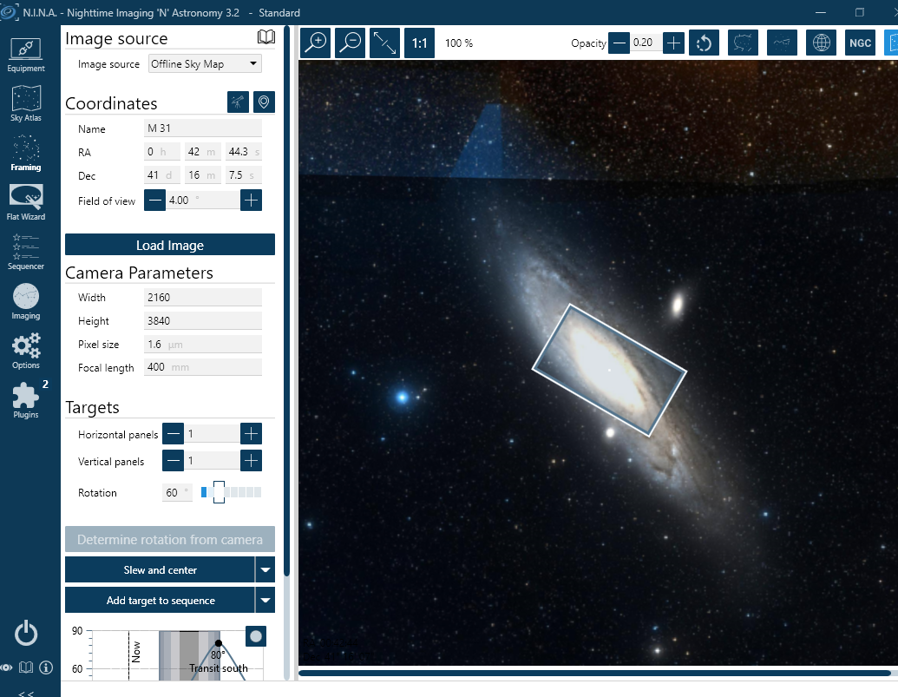Toggle constellation lines overlay icon
This screenshot has height=697, width=898.
click(782, 43)
